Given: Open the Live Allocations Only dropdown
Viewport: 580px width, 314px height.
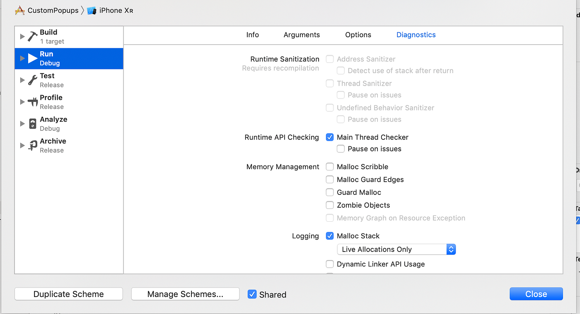Looking at the screenshot, I should point(451,249).
